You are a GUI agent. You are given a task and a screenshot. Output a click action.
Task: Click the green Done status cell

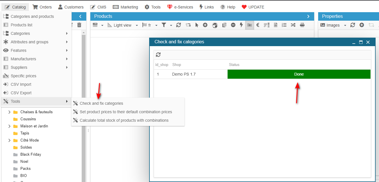[299, 74]
